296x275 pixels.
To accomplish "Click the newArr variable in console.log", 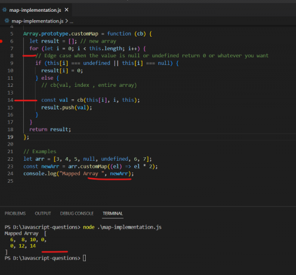I will [x=119, y=174].
